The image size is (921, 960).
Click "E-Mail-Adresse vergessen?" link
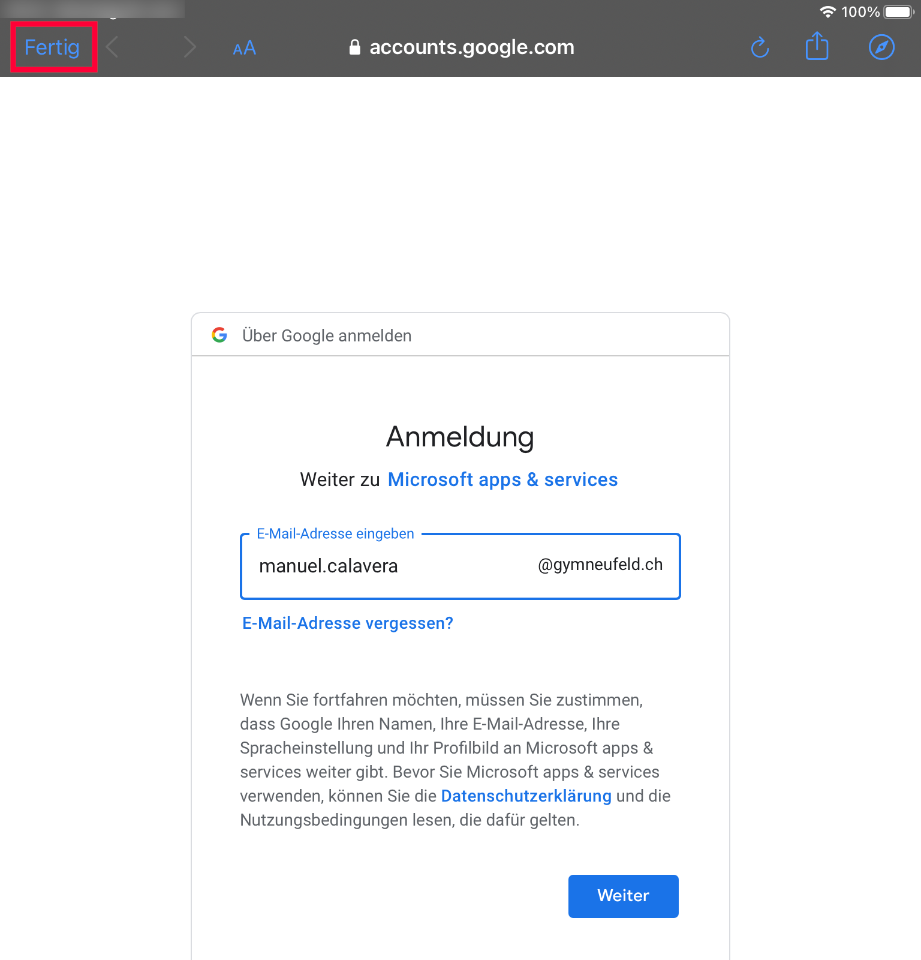(x=348, y=623)
